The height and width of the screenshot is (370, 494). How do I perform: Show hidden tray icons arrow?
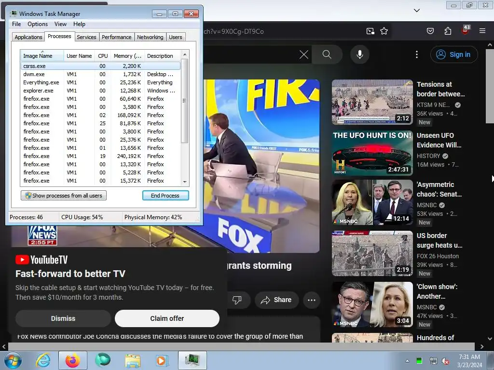(x=407, y=361)
